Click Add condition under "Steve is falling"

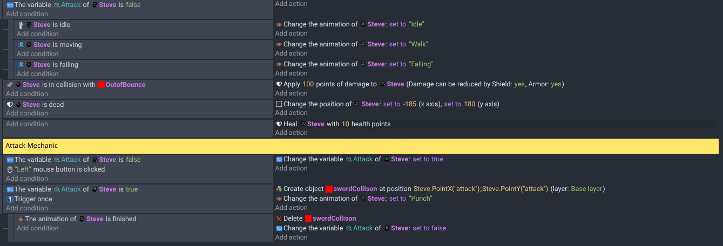pyautogui.click(x=38, y=74)
